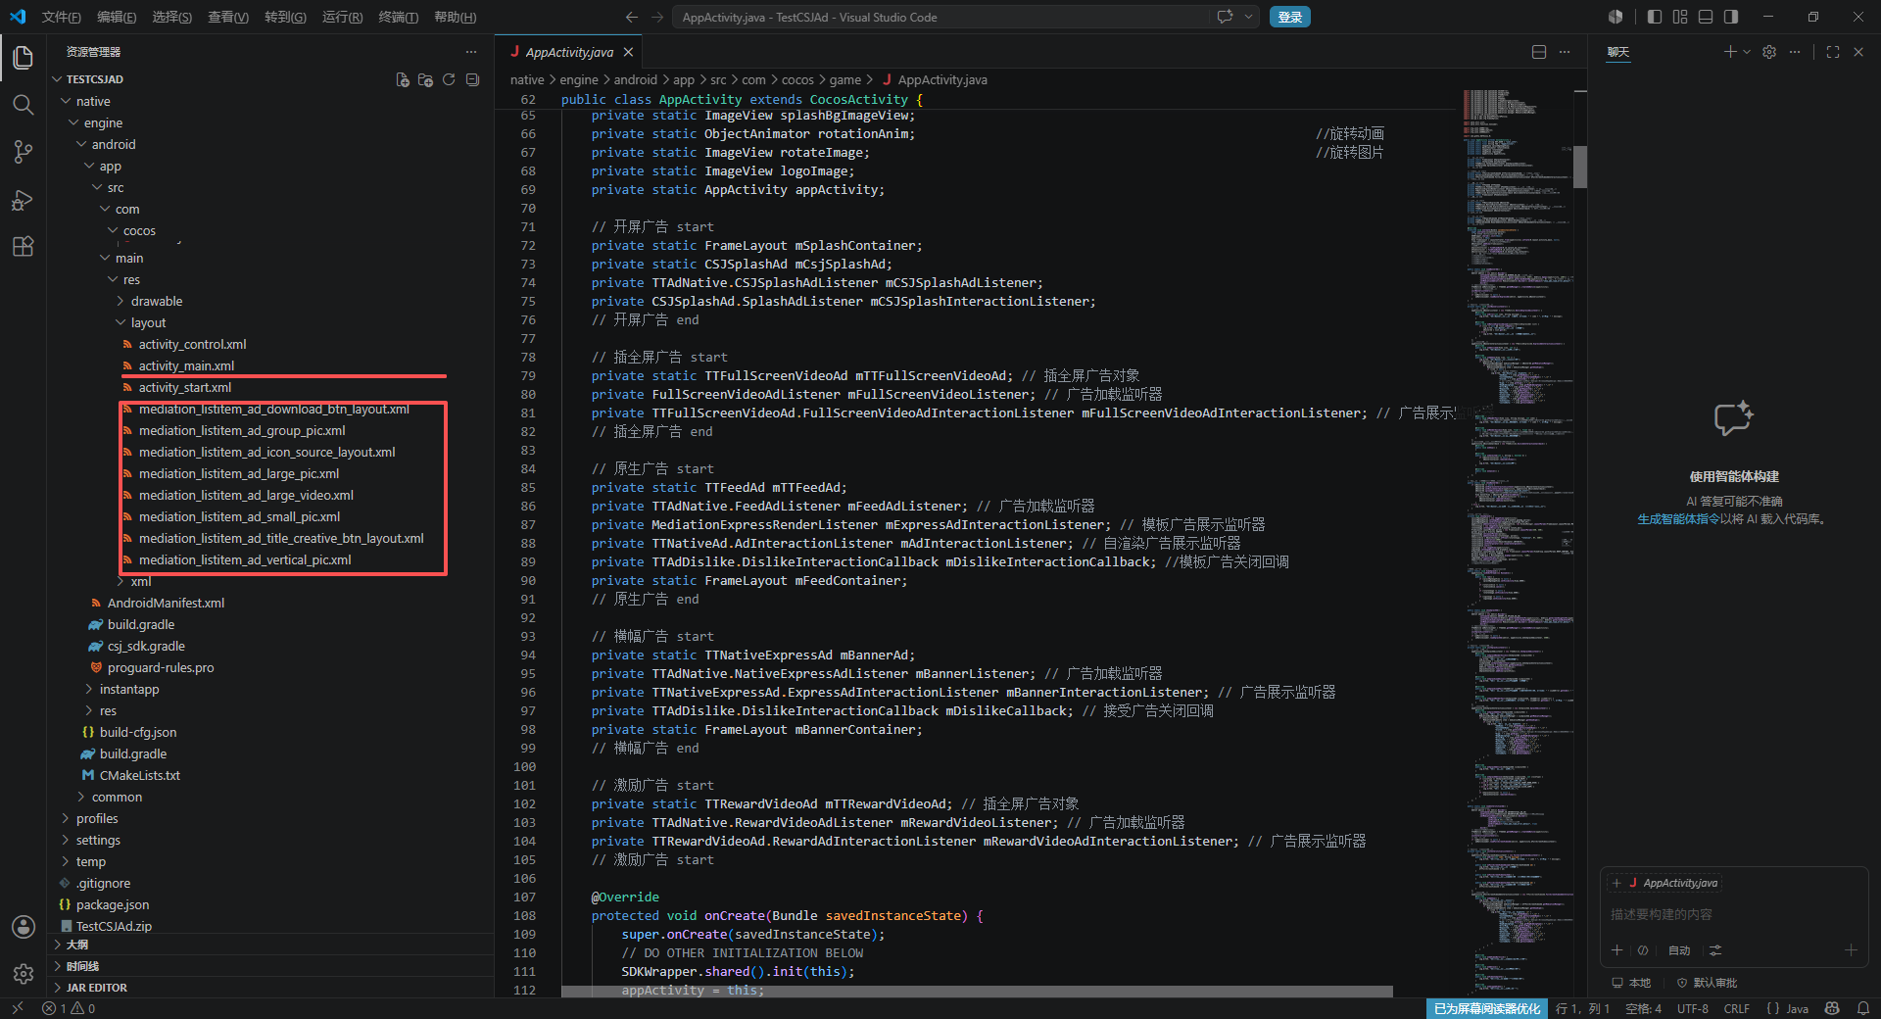The image size is (1881, 1019).
Task: Navigate forward with the right arrow
Action: (x=657, y=17)
